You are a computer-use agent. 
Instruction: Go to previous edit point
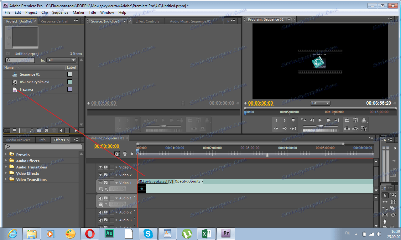[303, 120]
